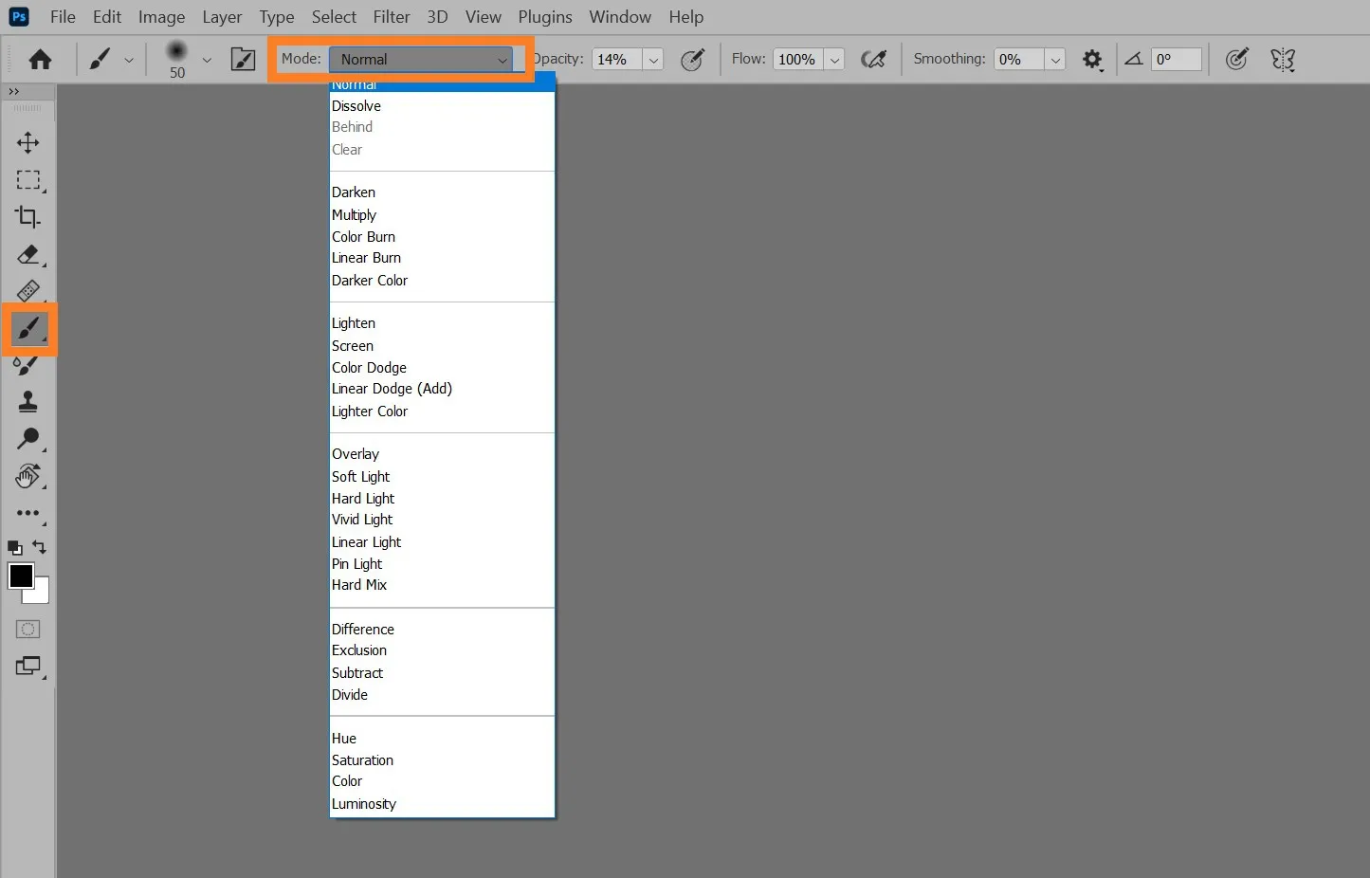Open the Opacity slider dropdown arrow

653,60
